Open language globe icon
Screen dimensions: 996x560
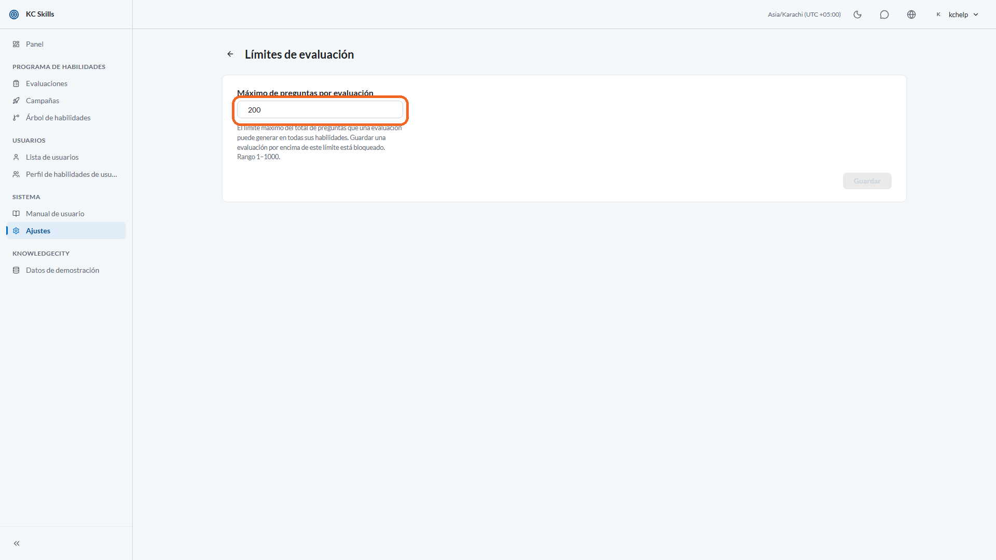tap(911, 15)
